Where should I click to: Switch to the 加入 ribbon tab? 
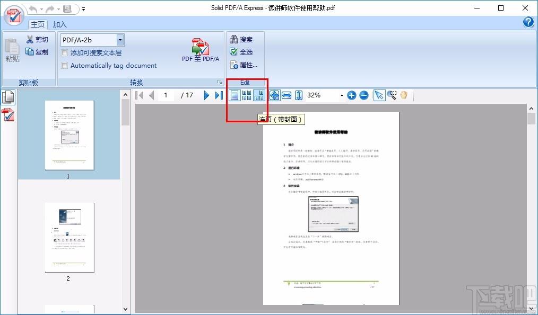coord(60,25)
